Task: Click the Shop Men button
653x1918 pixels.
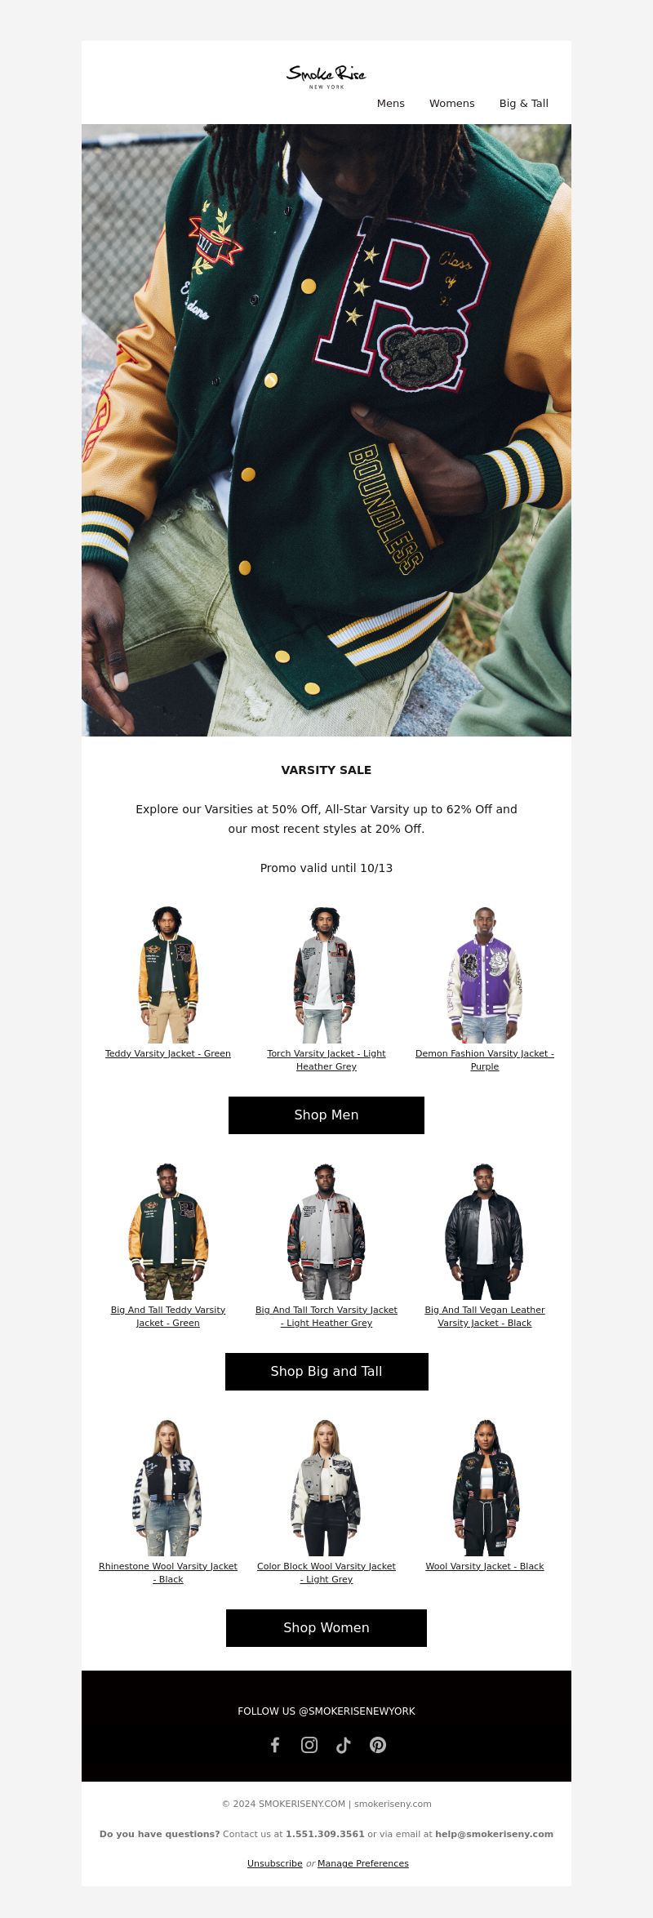Action: point(326,1115)
